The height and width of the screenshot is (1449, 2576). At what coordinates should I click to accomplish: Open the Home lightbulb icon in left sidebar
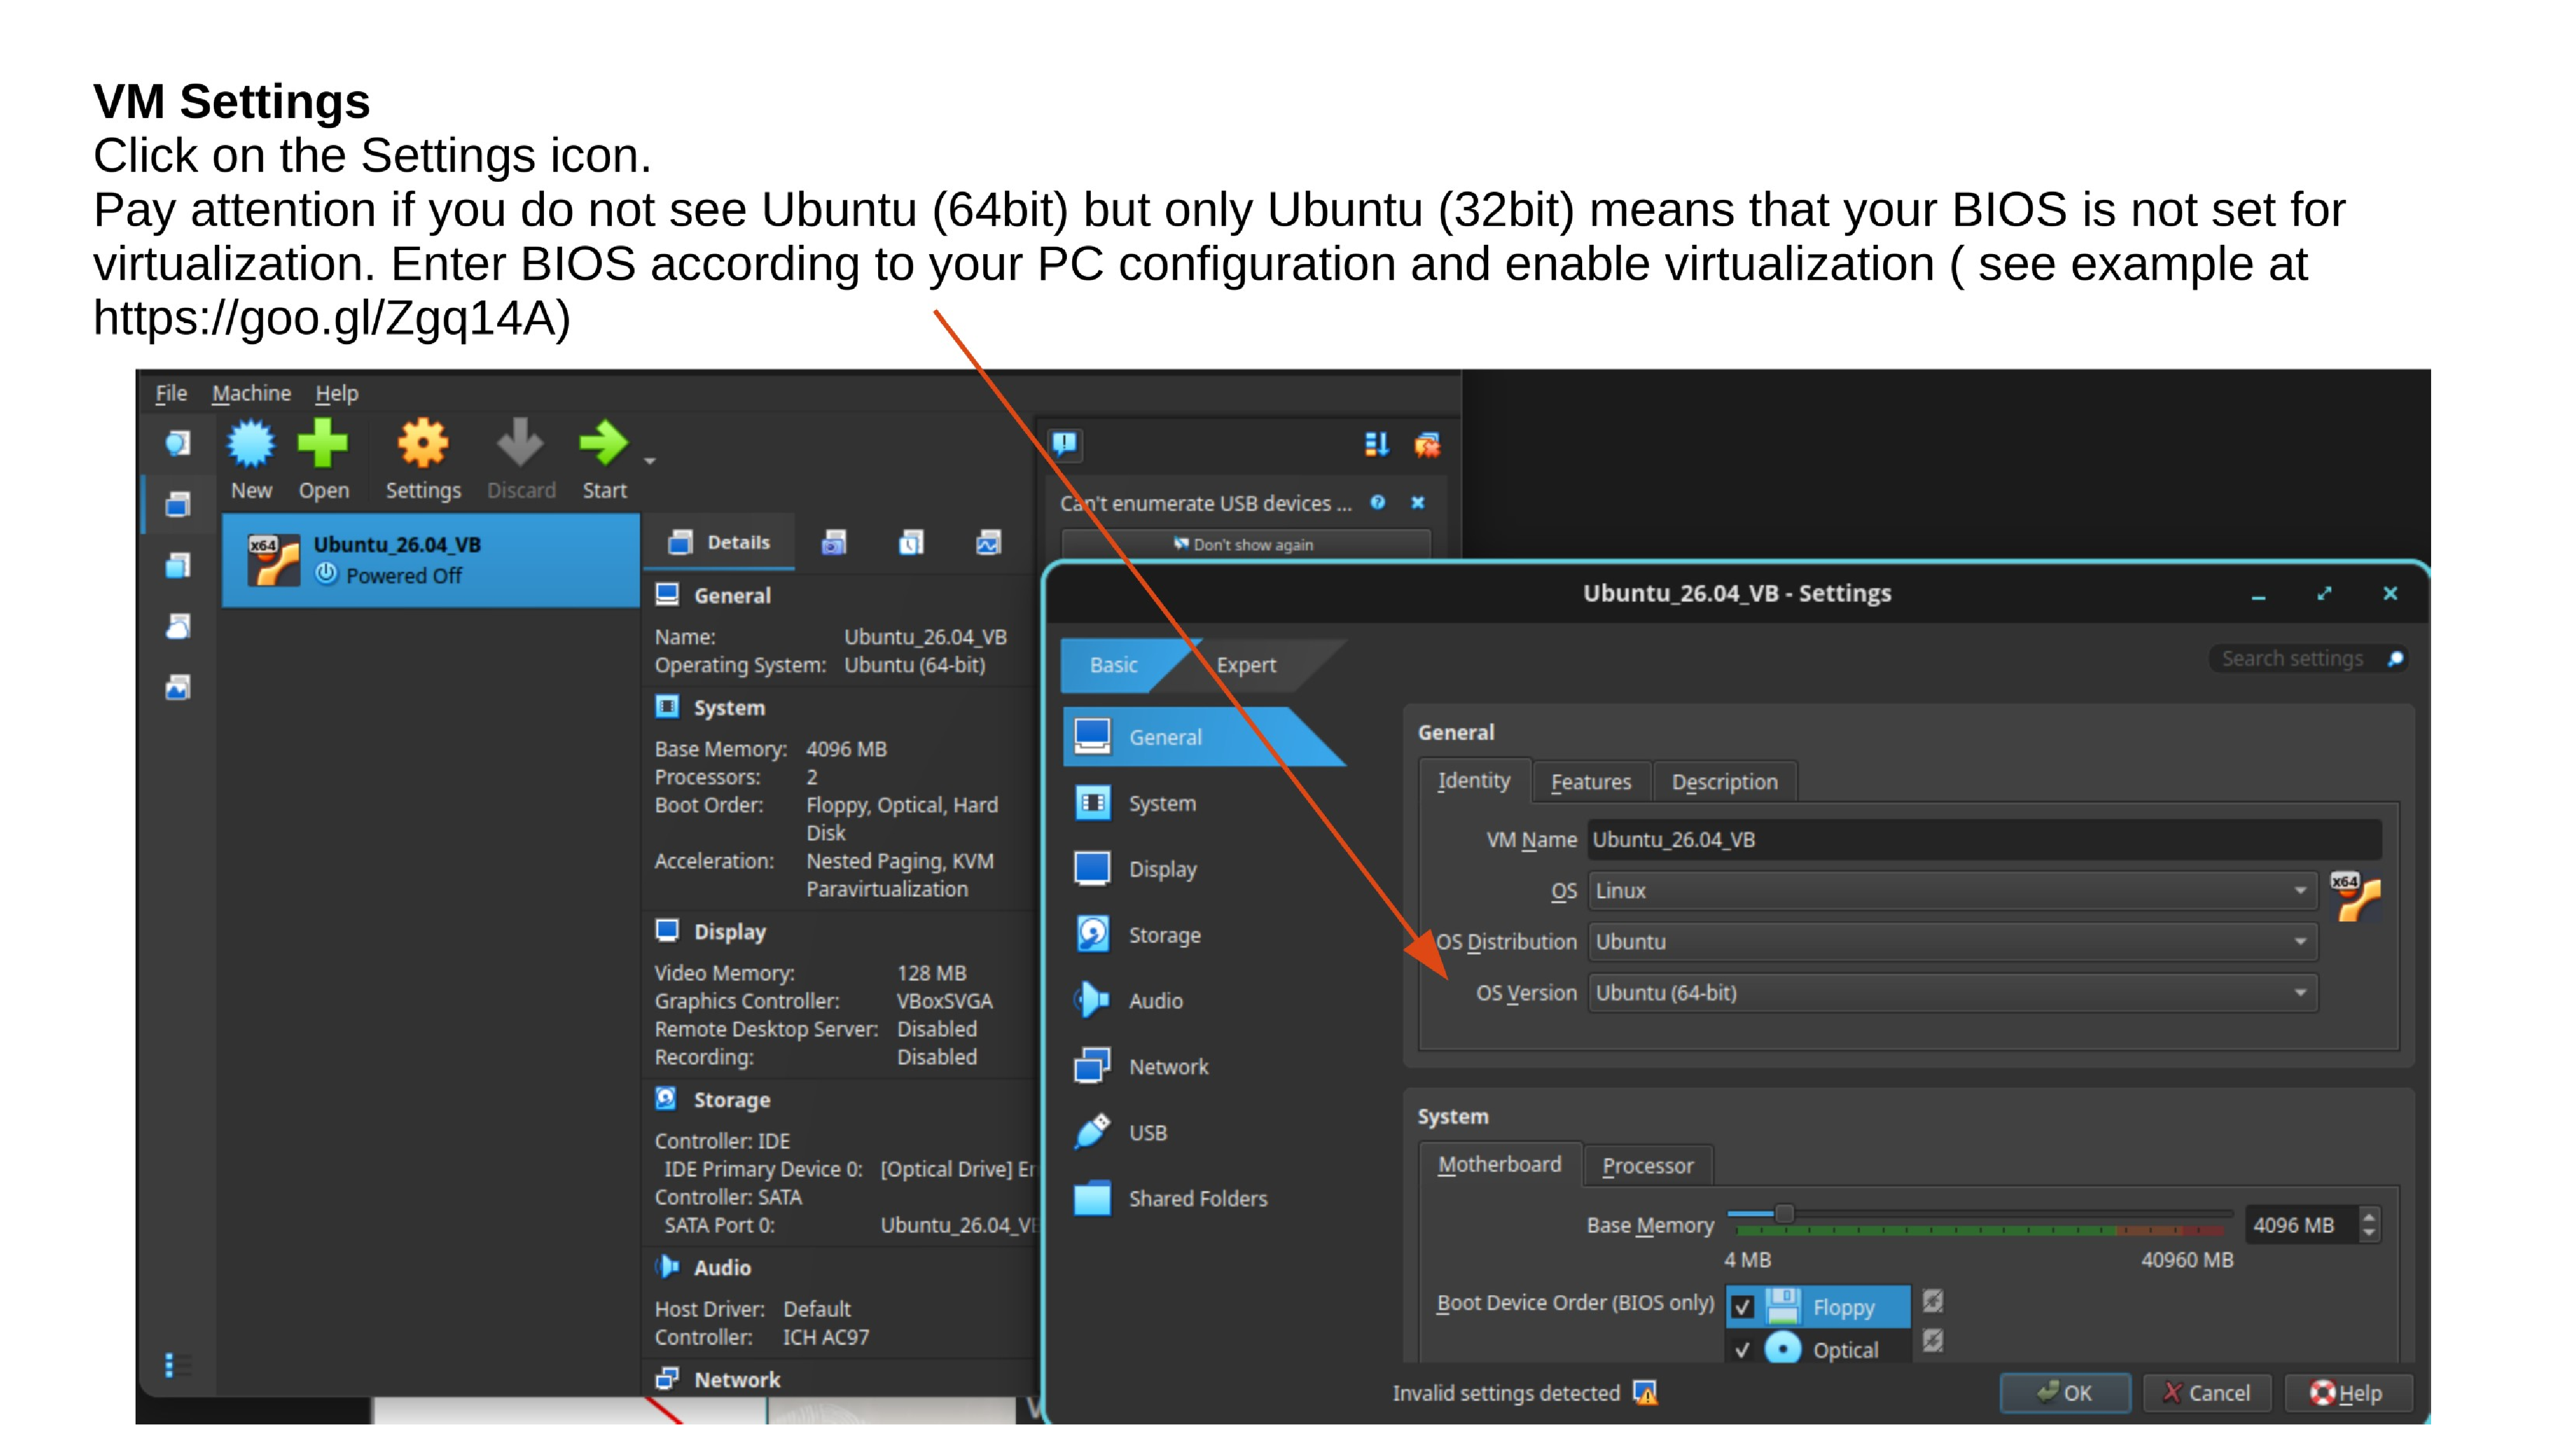pos(178,443)
